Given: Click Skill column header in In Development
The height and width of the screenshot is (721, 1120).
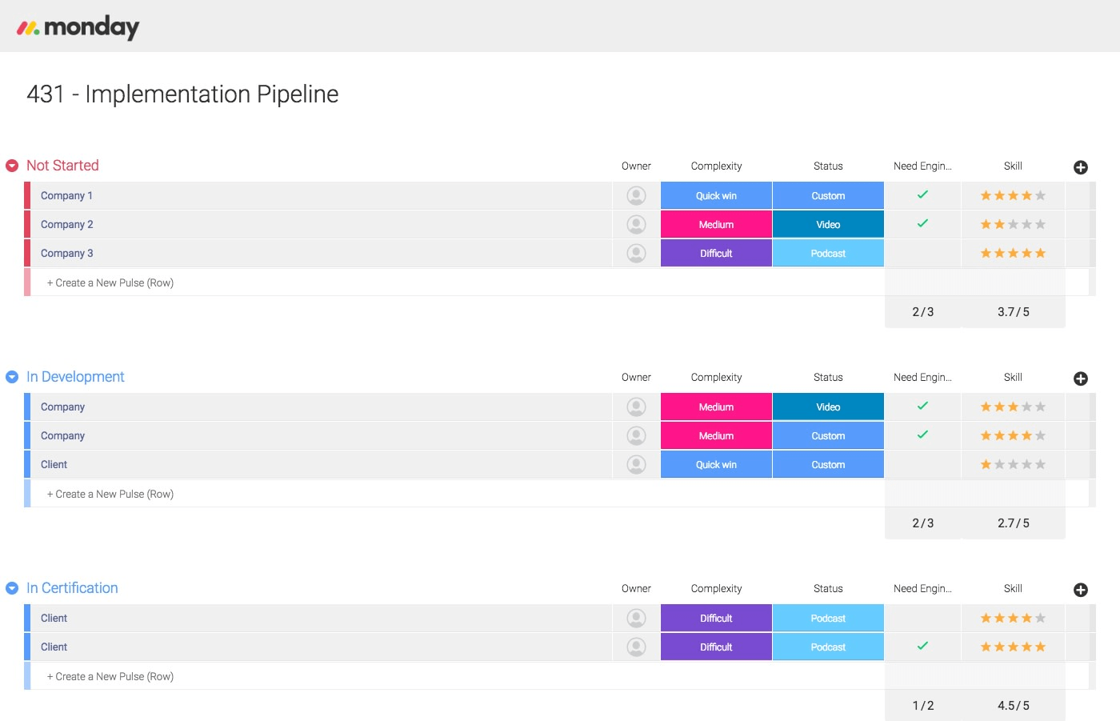Looking at the screenshot, I should pos(1013,377).
